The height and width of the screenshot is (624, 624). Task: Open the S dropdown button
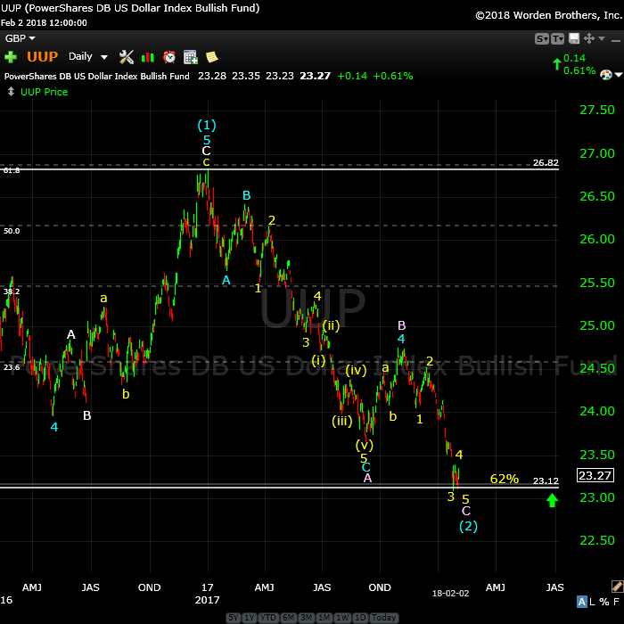pyautogui.click(x=542, y=38)
